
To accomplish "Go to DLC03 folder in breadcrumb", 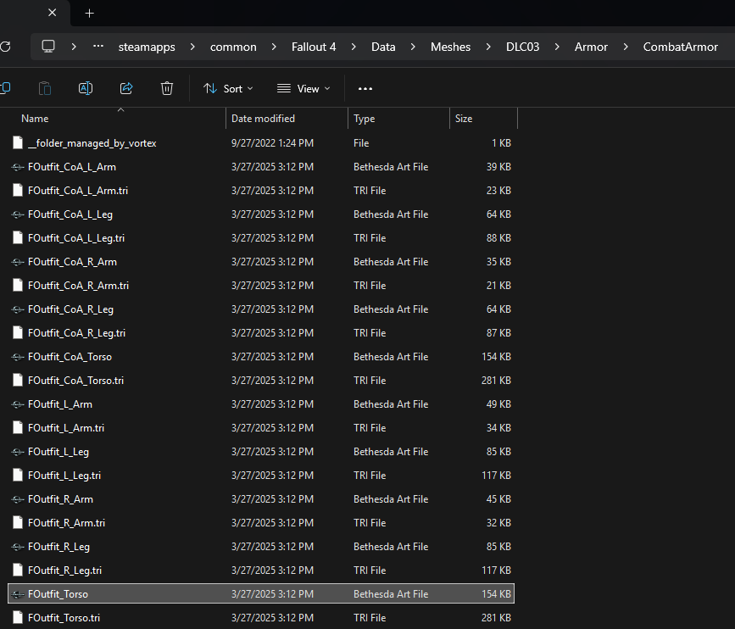I will point(523,47).
